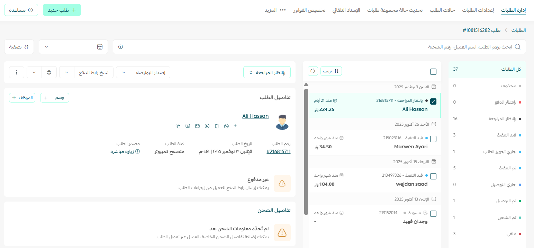This screenshot has height=248, width=534.
Task: Click the طلب جديد button
Action: 62,10
